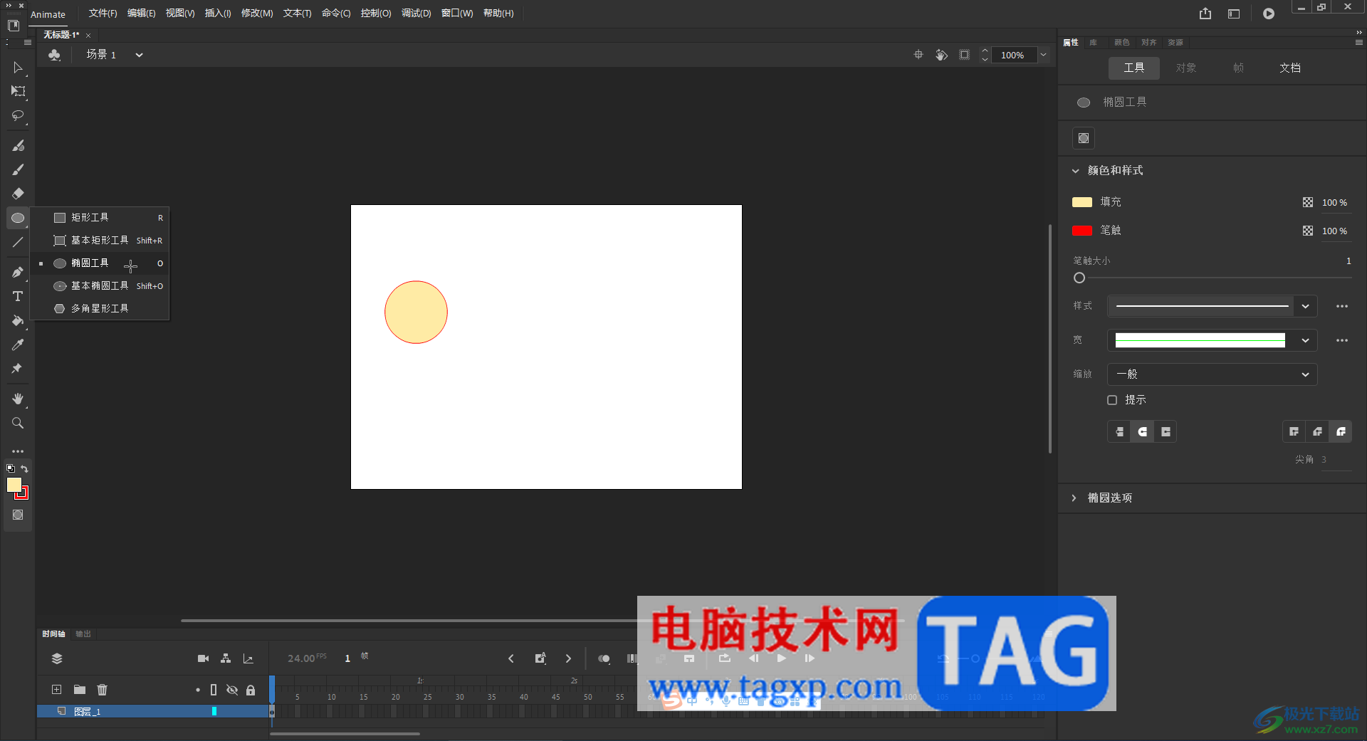Click the clip content outside stage icon

pos(964,55)
